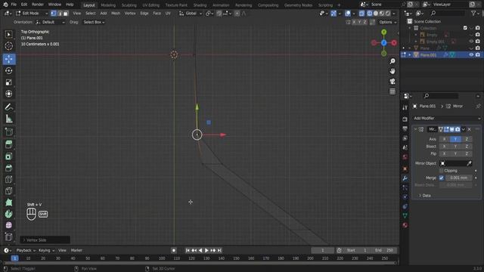
Task: Open the Modifier properties wrench tab
Action: pyautogui.click(x=405, y=178)
